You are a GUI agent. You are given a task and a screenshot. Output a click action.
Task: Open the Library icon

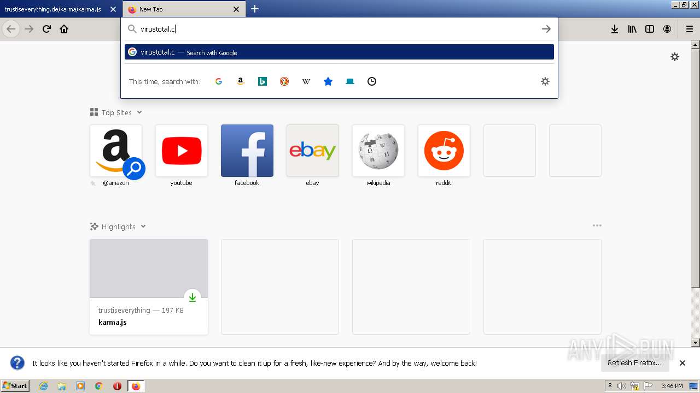click(632, 29)
